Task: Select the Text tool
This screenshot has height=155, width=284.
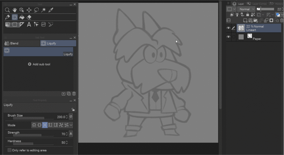Action: pos(29,25)
